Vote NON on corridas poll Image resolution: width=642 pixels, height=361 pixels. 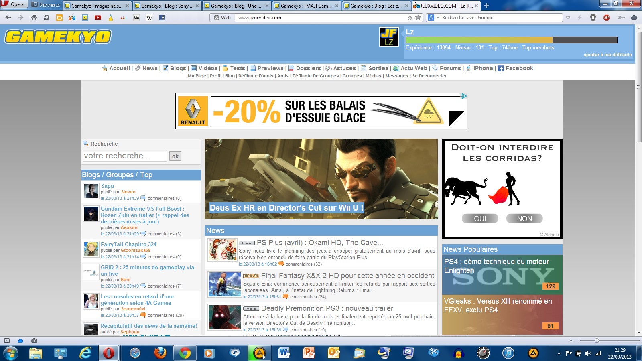tap(524, 219)
